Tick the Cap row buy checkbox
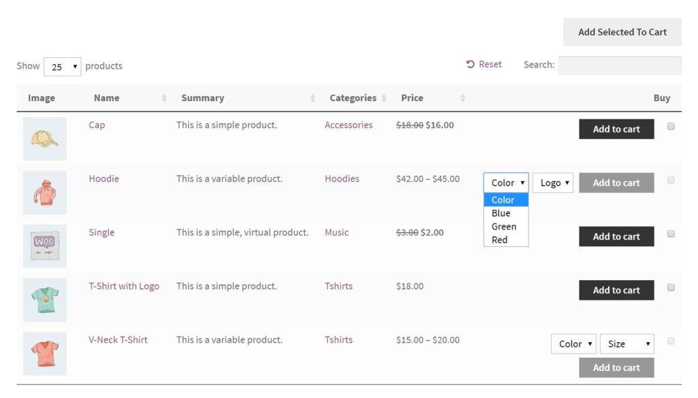 pyautogui.click(x=671, y=127)
